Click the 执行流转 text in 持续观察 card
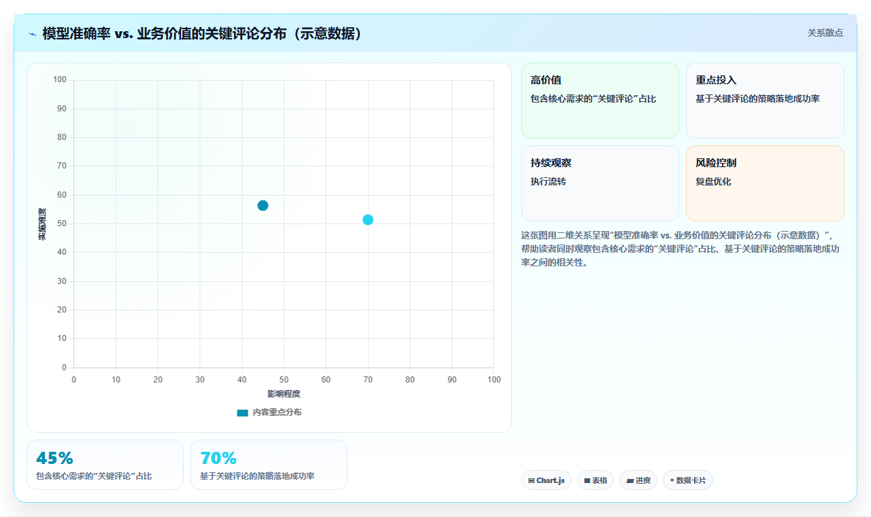 point(548,182)
